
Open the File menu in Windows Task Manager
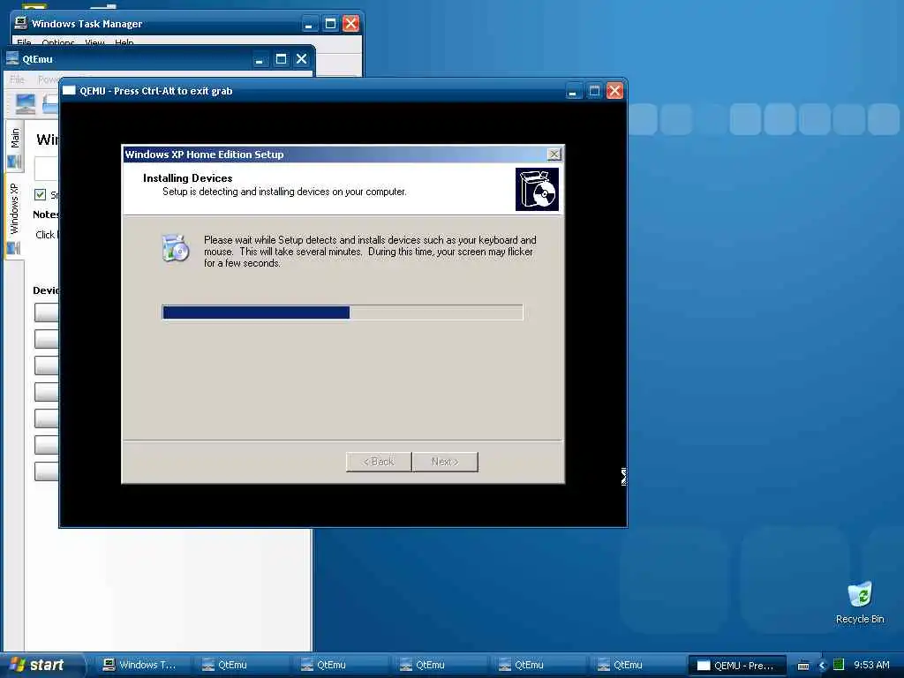click(24, 42)
